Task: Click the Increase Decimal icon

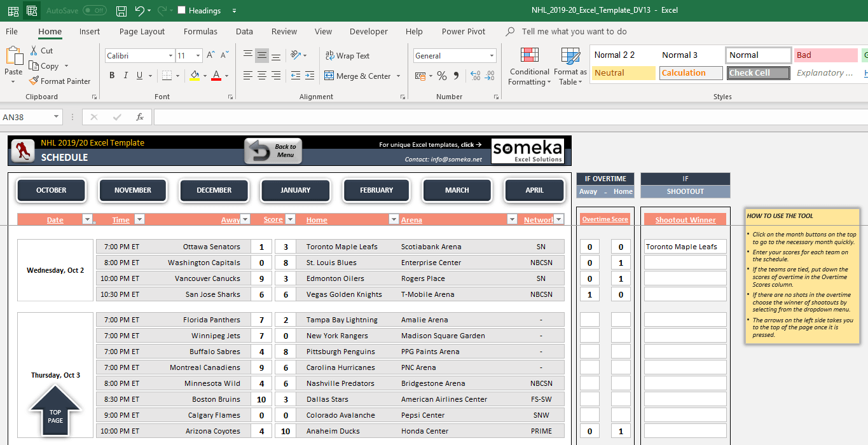Action: [476, 76]
